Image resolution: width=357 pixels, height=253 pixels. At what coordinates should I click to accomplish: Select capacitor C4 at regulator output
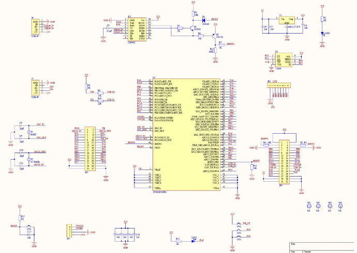(303, 25)
